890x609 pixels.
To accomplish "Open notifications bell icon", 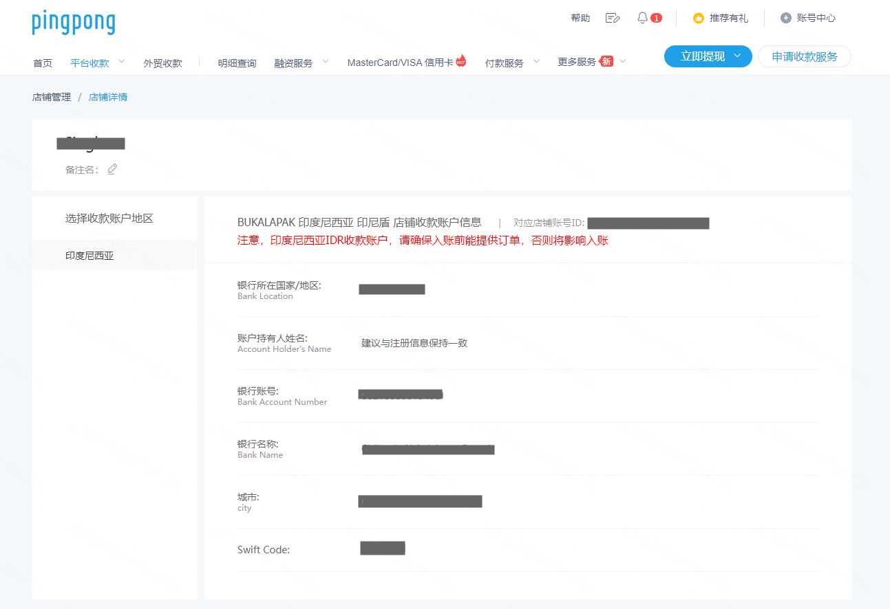I will pyautogui.click(x=642, y=18).
